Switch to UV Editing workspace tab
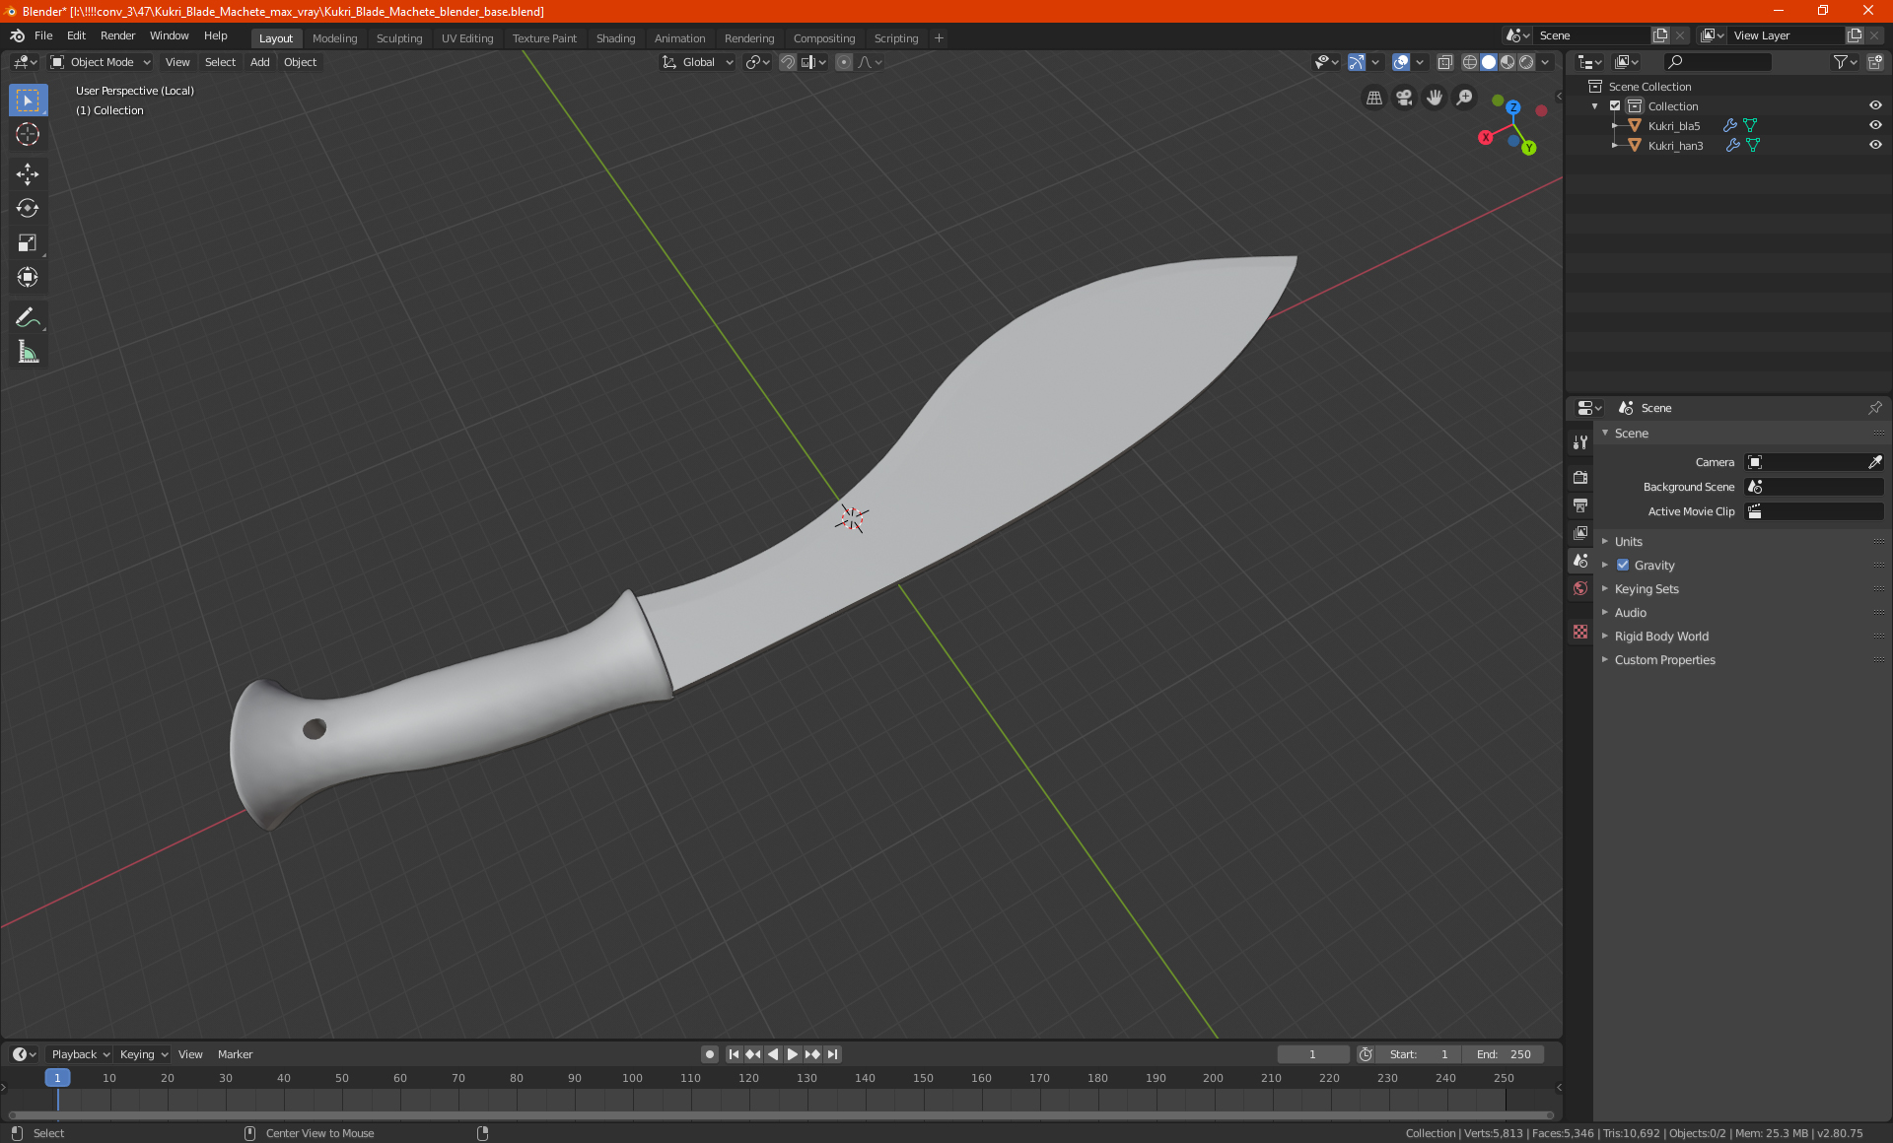 click(x=467, y=38)
